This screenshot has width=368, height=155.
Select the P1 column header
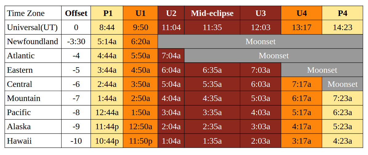coord(107,13)
